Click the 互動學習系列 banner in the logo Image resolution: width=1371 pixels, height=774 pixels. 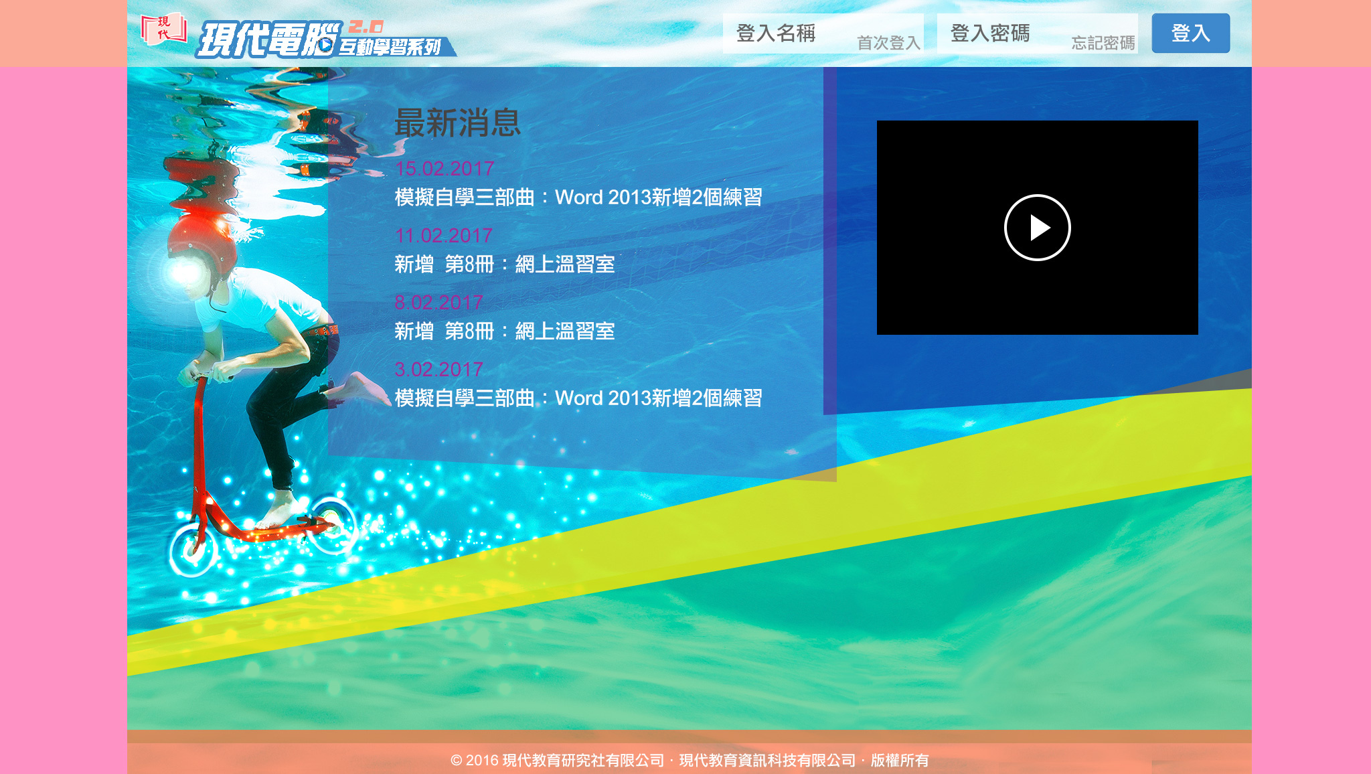point(390,47)
